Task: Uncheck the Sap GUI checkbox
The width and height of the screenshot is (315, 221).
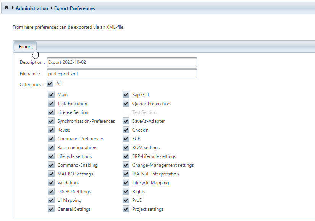Action: [x=126, y=94]
